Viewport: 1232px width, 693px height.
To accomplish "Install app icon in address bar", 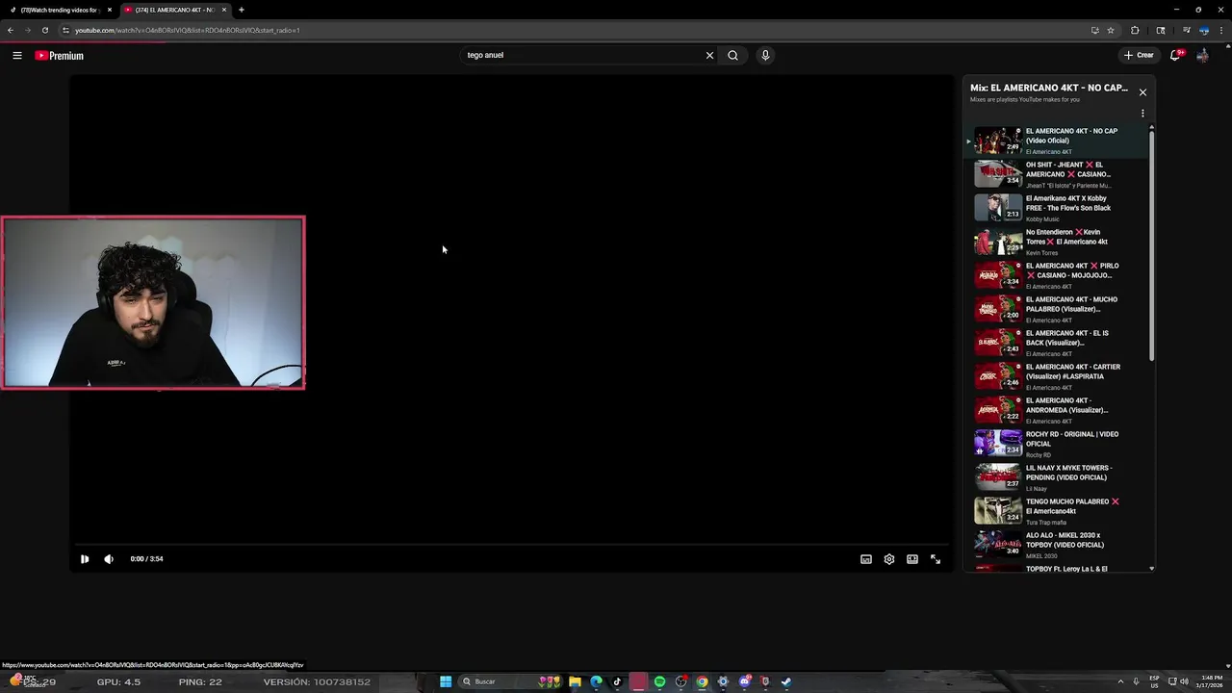I will (x=1094, y=30).
